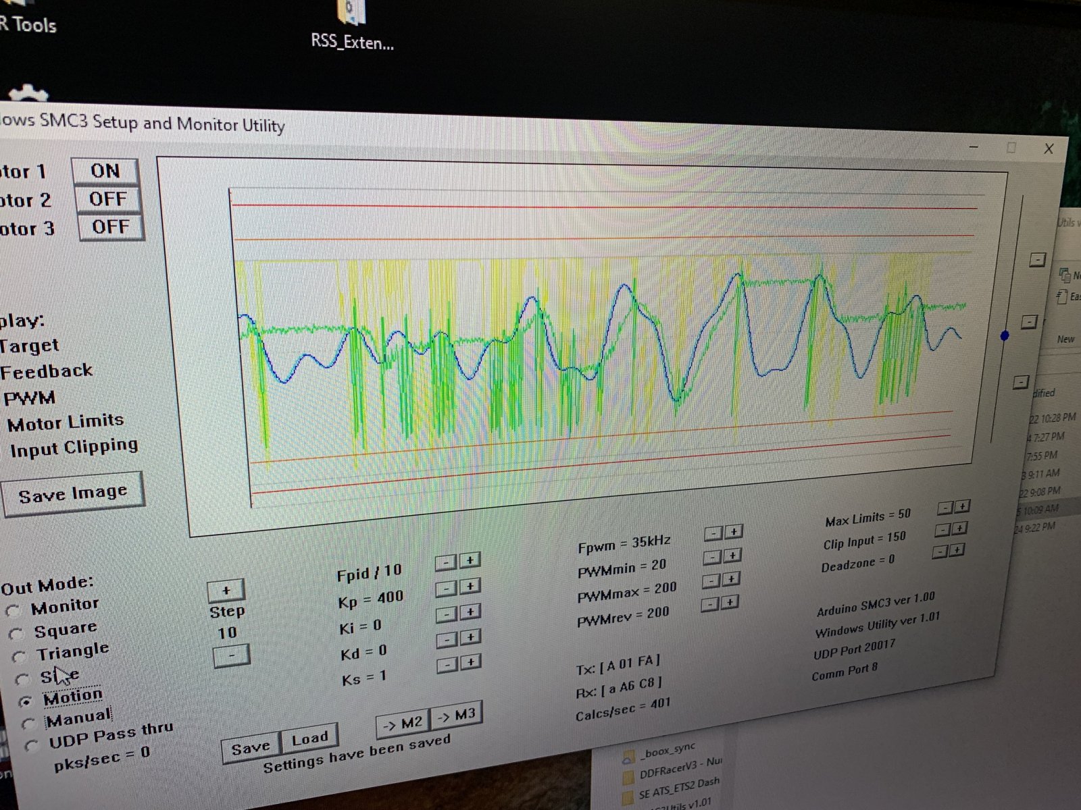Viewport: 1081px width, 810px height.
Task: Select the Monitor output mode radio
Action: (x=12, y=612)
